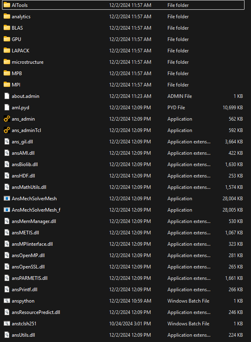
Task: Select the file name ansResourcePredict.dll
Action: click(36, 312)
